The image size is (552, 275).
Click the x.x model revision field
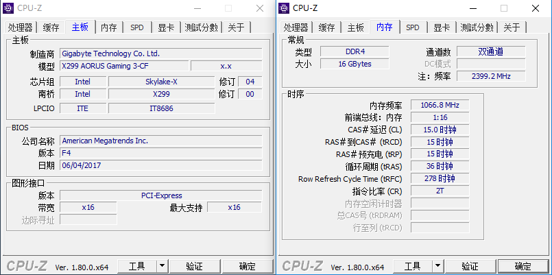tap(226, 66)
